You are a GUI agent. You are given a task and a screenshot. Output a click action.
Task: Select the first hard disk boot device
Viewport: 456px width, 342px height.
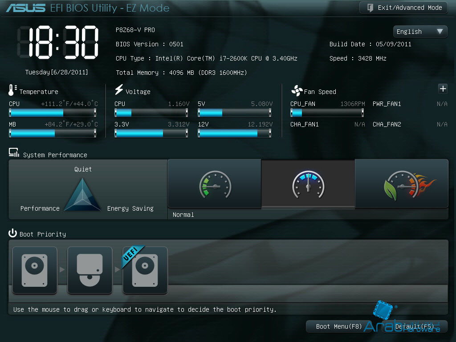coord(35,270)
